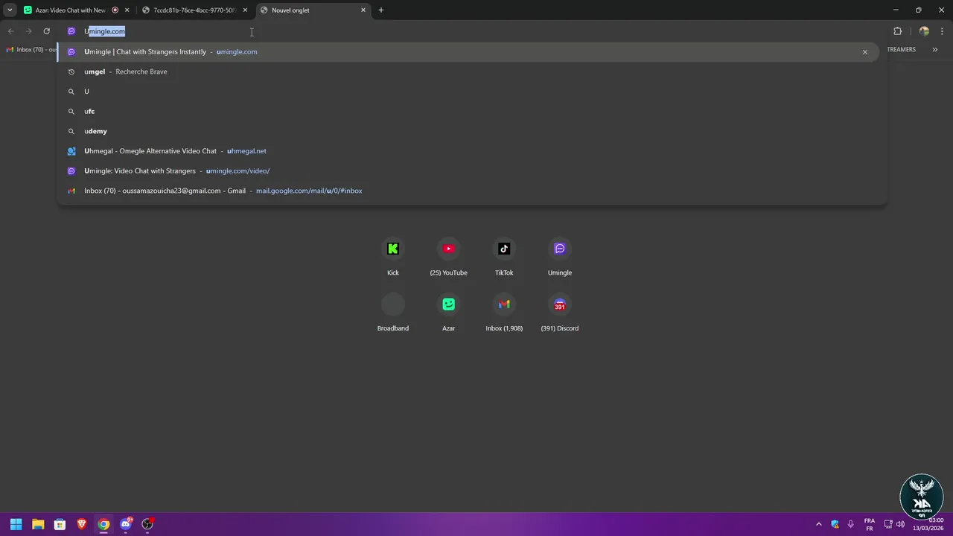Open the Inbox (70) Gmail bookmark

pyautogui.click(x=31, y=50)
